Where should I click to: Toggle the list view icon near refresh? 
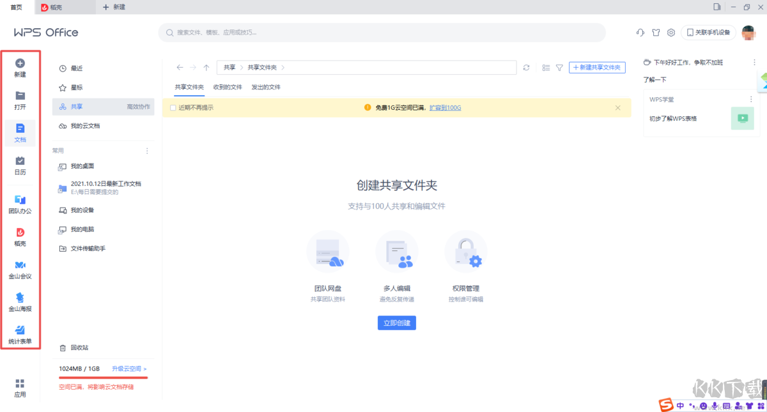pyautogui.click(x=545, y=67)
